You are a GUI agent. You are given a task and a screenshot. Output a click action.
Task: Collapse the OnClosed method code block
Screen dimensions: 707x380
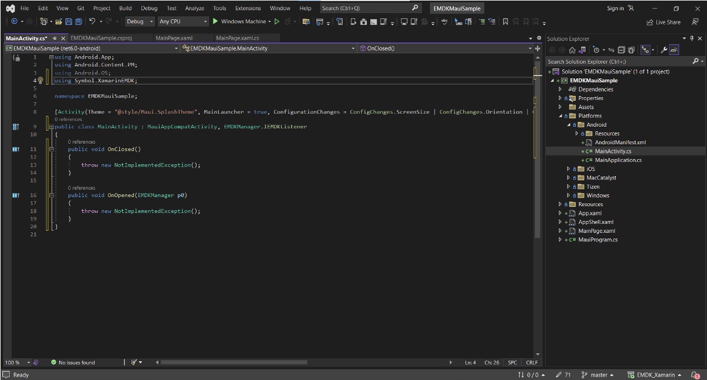click(x=51, y=149)
